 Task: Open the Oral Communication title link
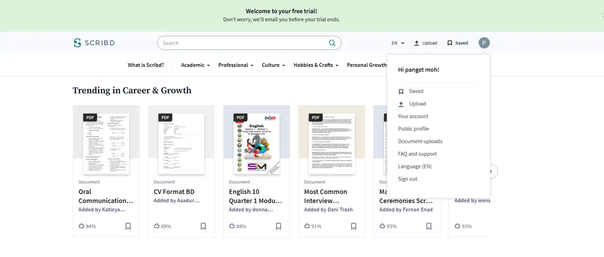click(x=106, y=196)
